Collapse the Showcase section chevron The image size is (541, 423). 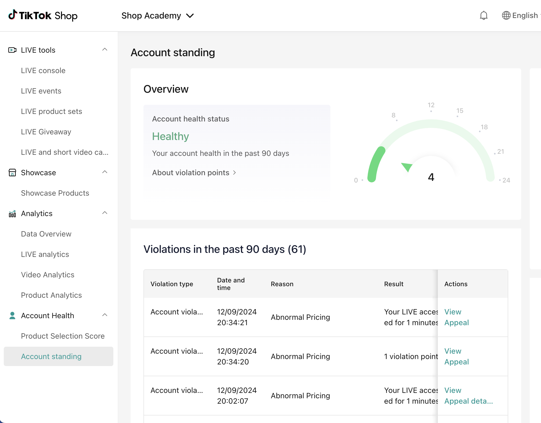(105, 172)
